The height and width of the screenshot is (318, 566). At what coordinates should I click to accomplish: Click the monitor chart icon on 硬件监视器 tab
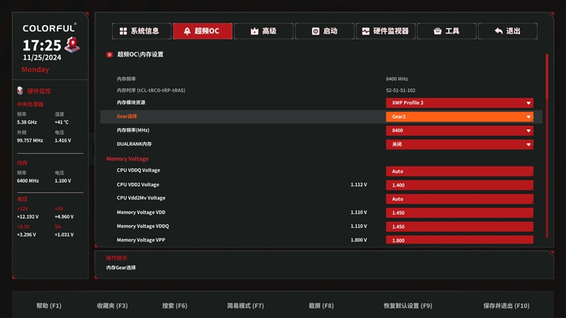click(x=366, y=31)
